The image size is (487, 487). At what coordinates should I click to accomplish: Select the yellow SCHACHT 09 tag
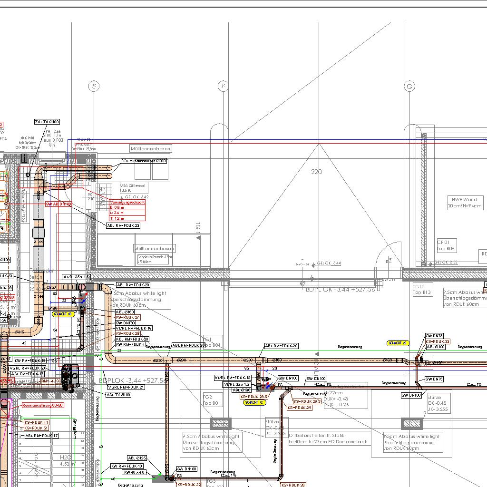click(x=64, y=314)
